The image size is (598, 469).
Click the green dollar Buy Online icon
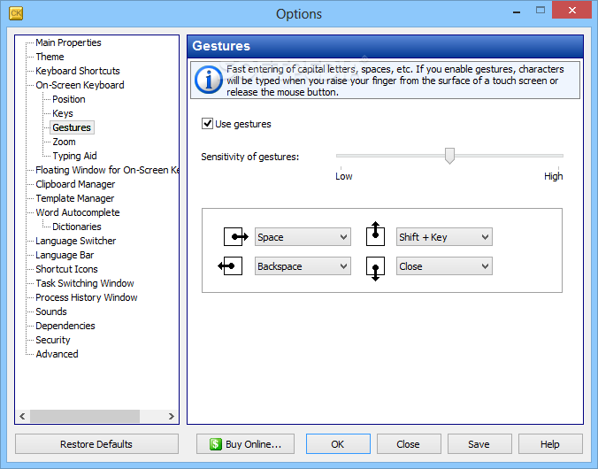[216, 444]
